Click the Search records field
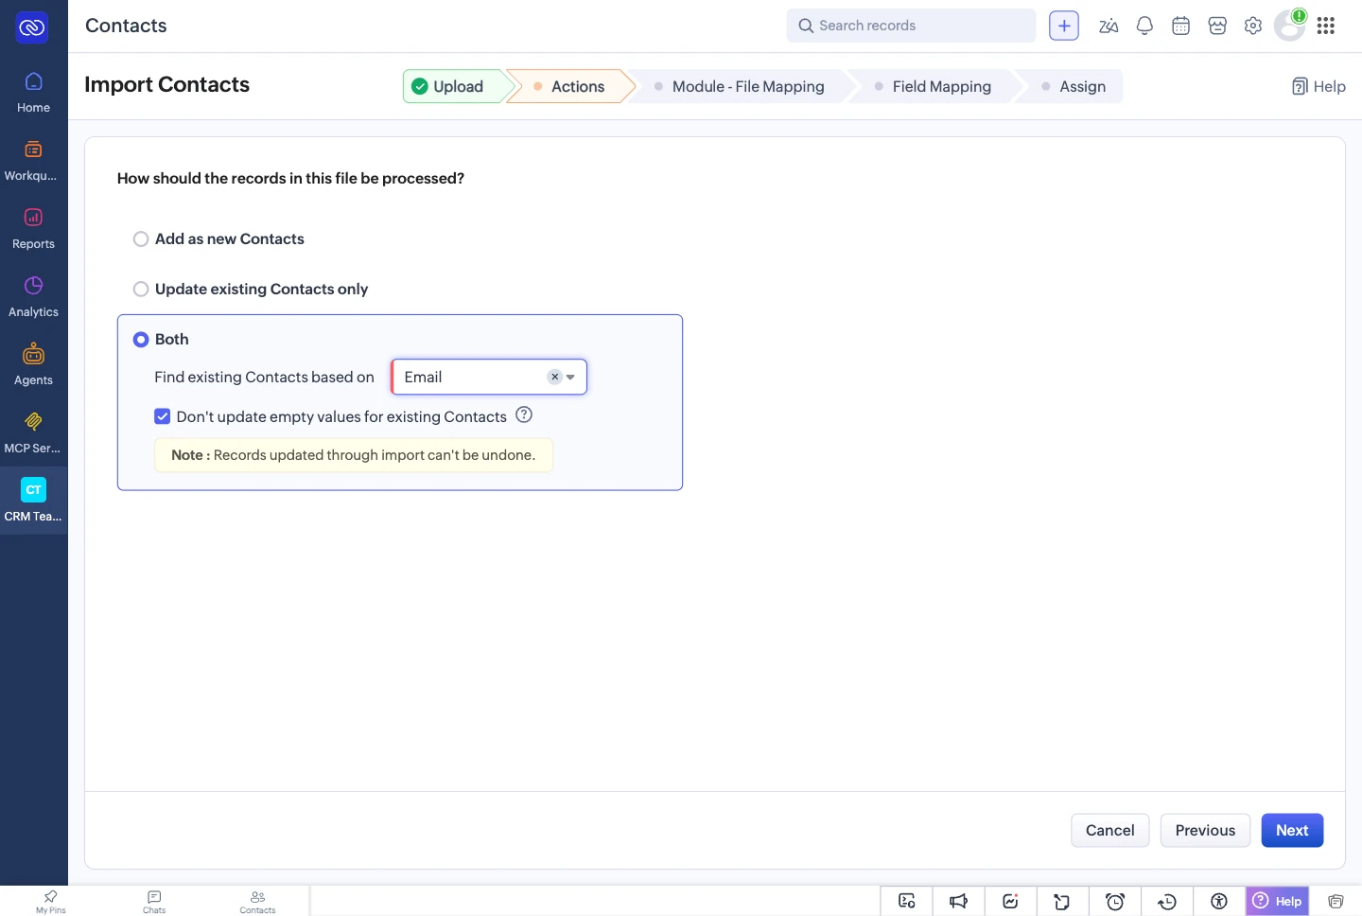 pyautogui.click(x=911, y=26)
